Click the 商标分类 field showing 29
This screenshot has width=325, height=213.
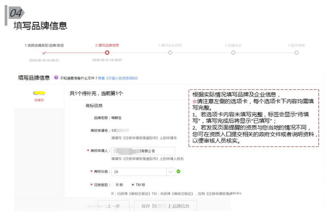click(143, 172)
